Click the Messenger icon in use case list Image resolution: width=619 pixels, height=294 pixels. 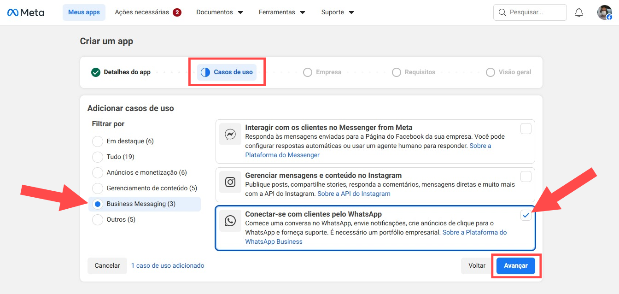pos(230,134)
